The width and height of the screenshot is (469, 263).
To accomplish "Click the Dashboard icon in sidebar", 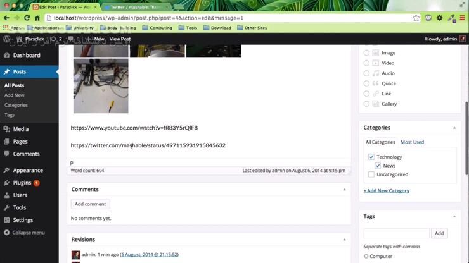I will (x=6, y=56).
